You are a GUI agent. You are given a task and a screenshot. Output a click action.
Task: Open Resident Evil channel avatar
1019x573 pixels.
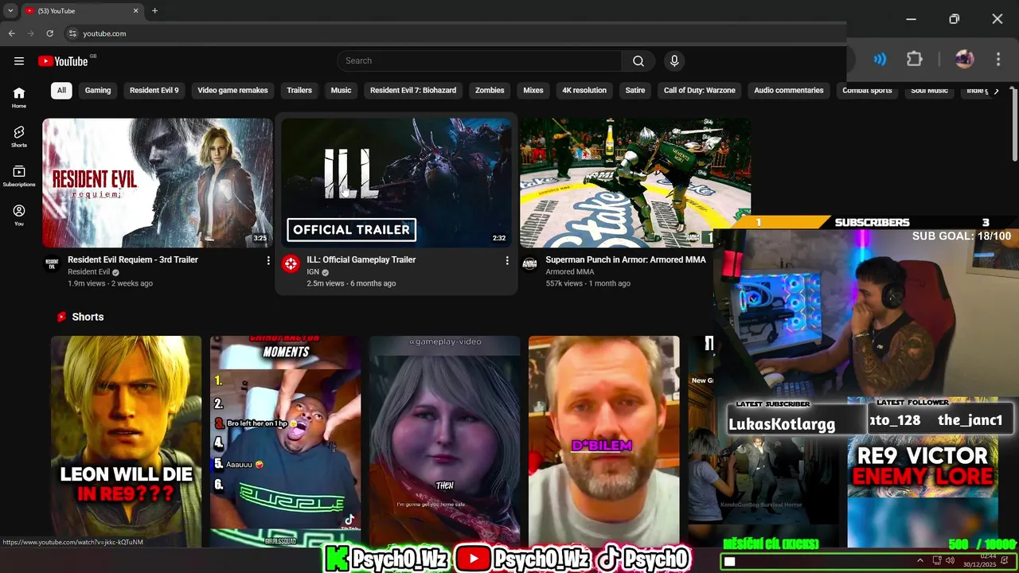52,264
